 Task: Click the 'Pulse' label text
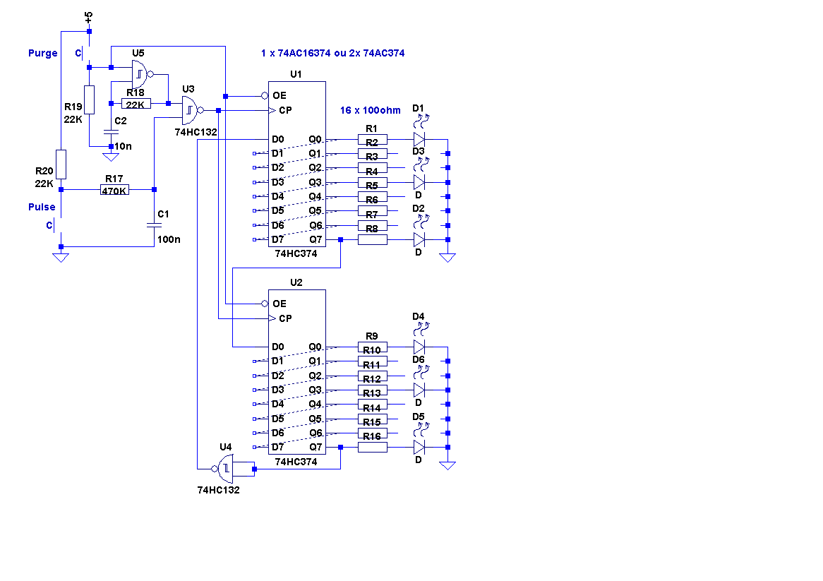[42, 207]
